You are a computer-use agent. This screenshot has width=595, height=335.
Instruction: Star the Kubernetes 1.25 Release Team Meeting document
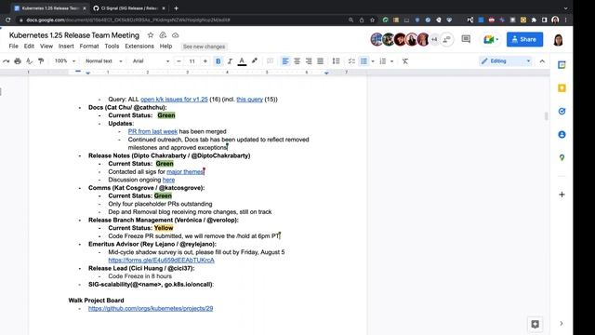(x=151, y=35)
